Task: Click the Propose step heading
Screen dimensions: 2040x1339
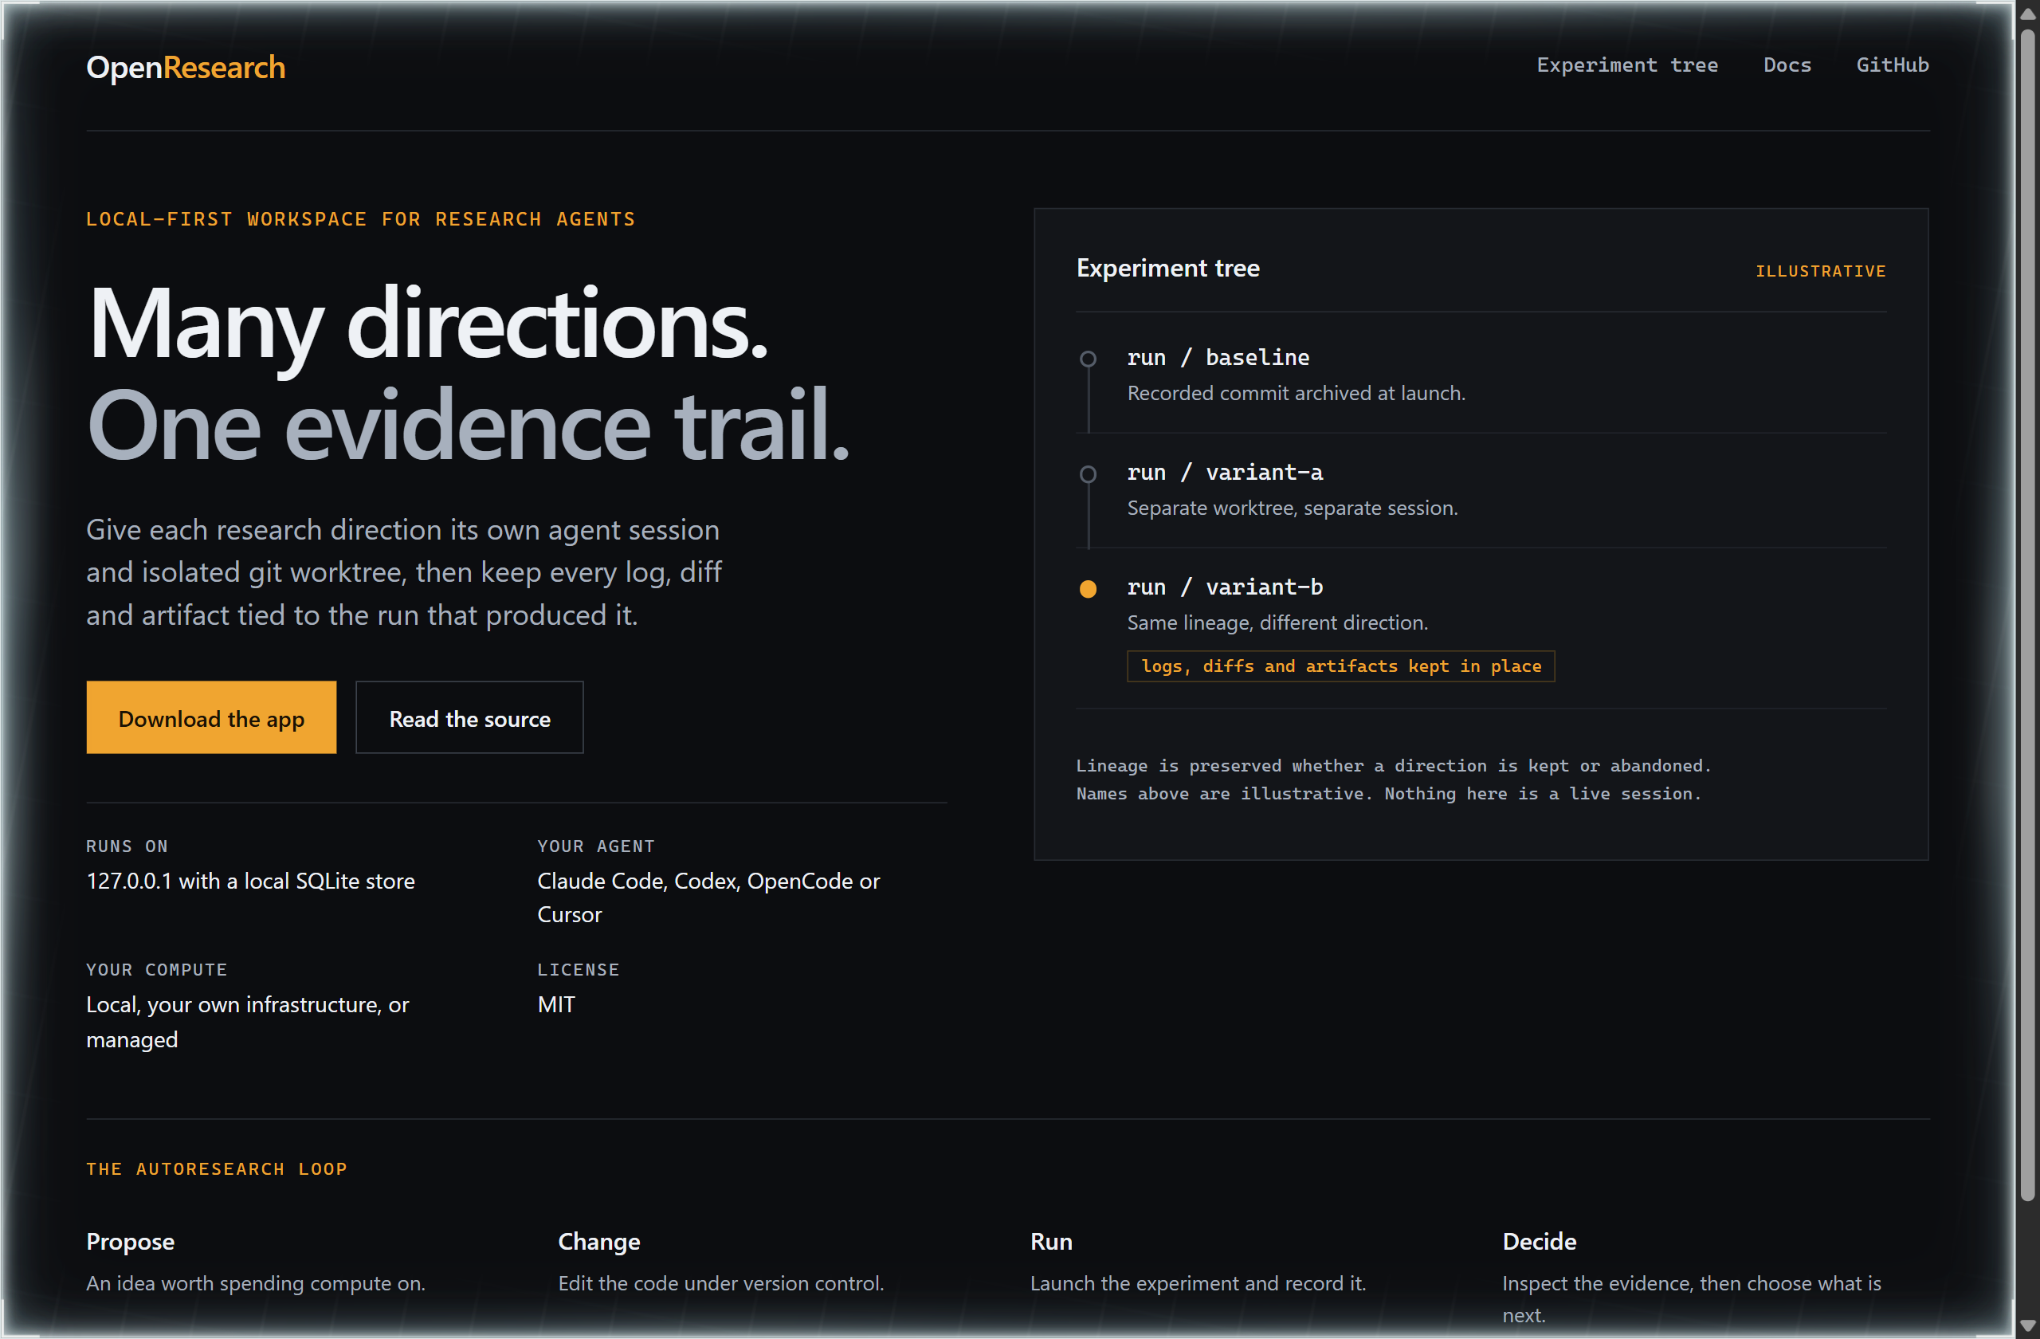Action: 130,1240
